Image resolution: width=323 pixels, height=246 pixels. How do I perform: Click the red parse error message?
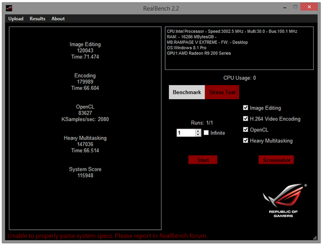[x=107, y=236]
